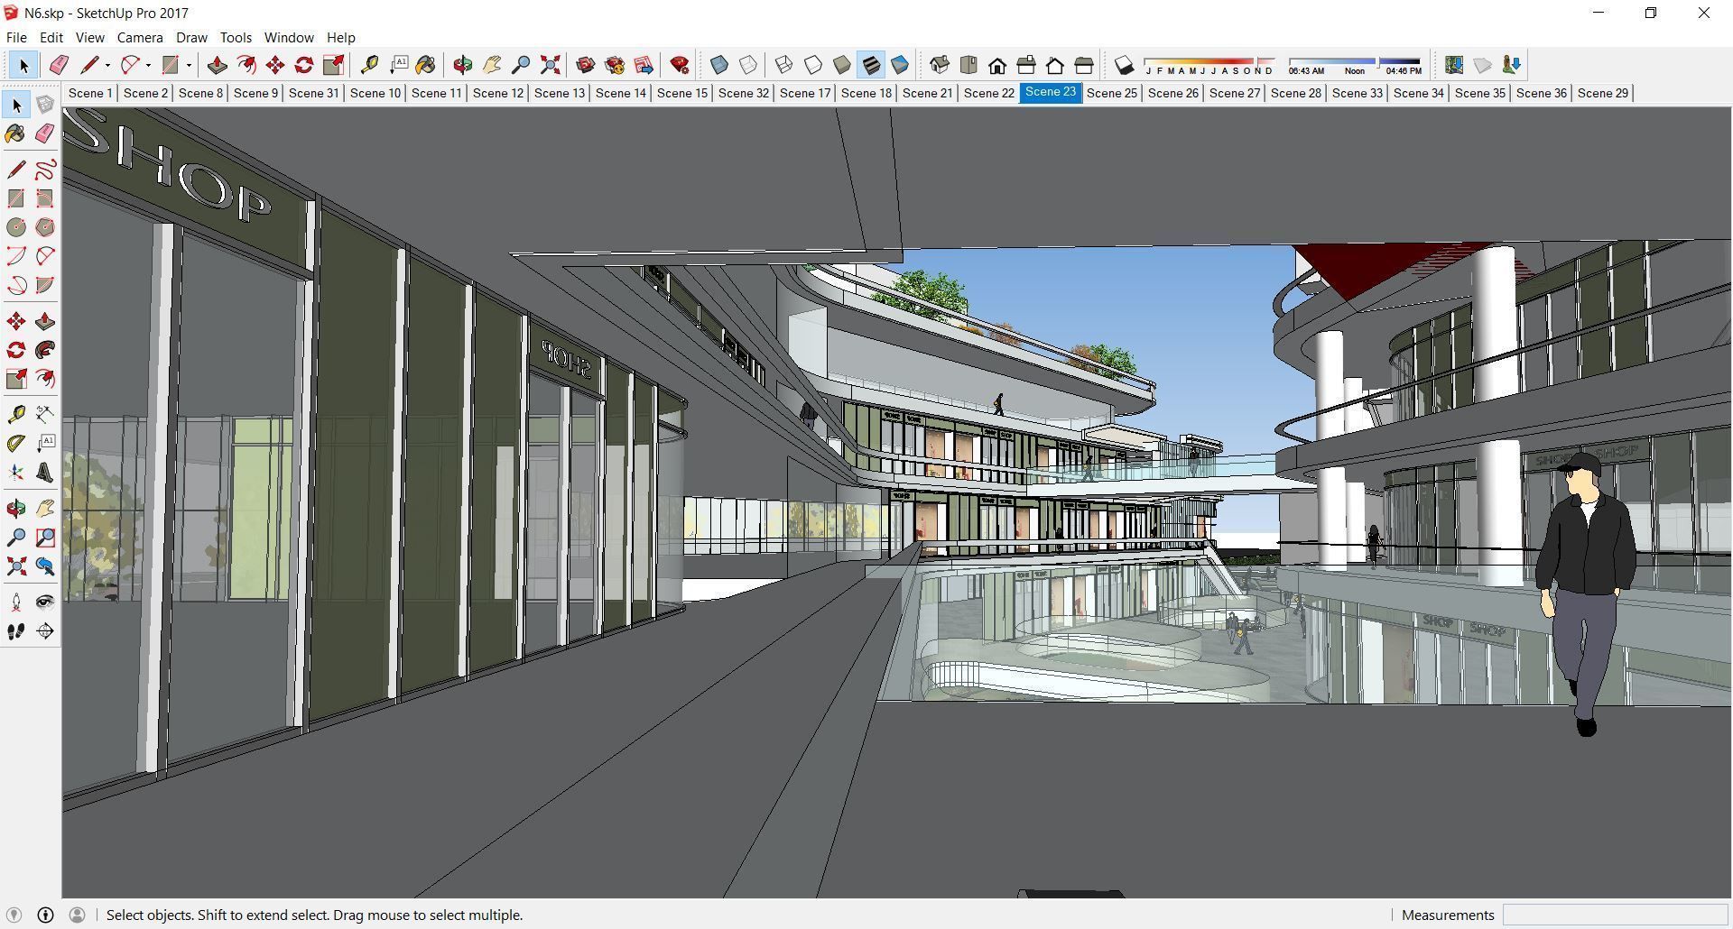This screenshot has height=929, width=1733.
Task: Toggle Shaded With Textures style
Action: pos(871,65)
